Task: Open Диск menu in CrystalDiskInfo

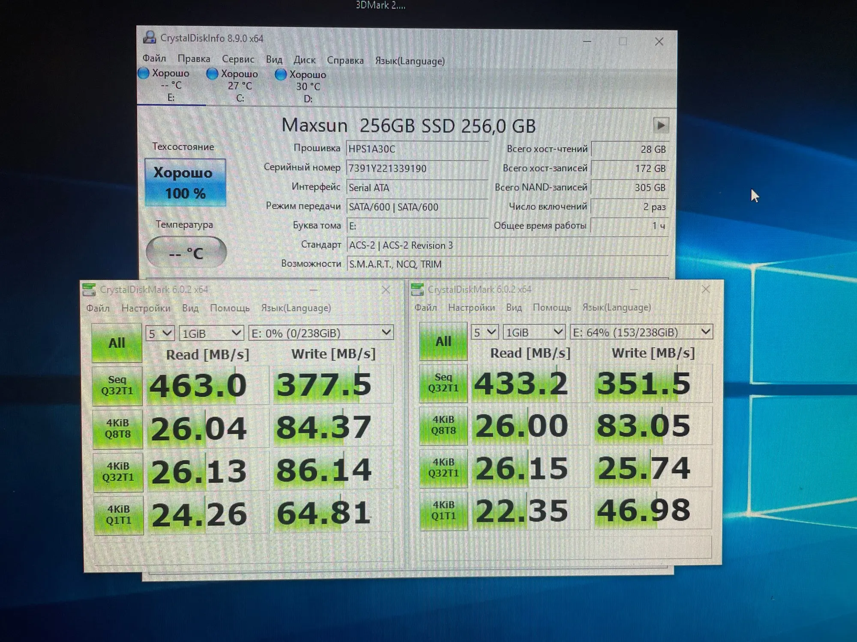Action: pos(304,60)
